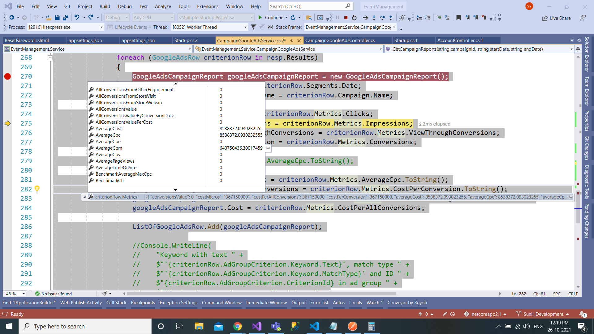The width and height of the screenshot is (594, 334).
Task: Click the Undo icon
Action: click(77, 18)
